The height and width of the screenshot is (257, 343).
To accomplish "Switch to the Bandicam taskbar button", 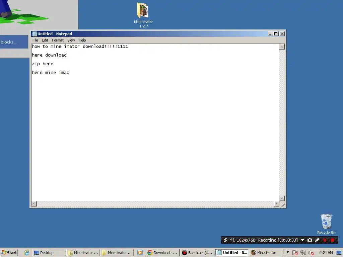I will point(197,253).
